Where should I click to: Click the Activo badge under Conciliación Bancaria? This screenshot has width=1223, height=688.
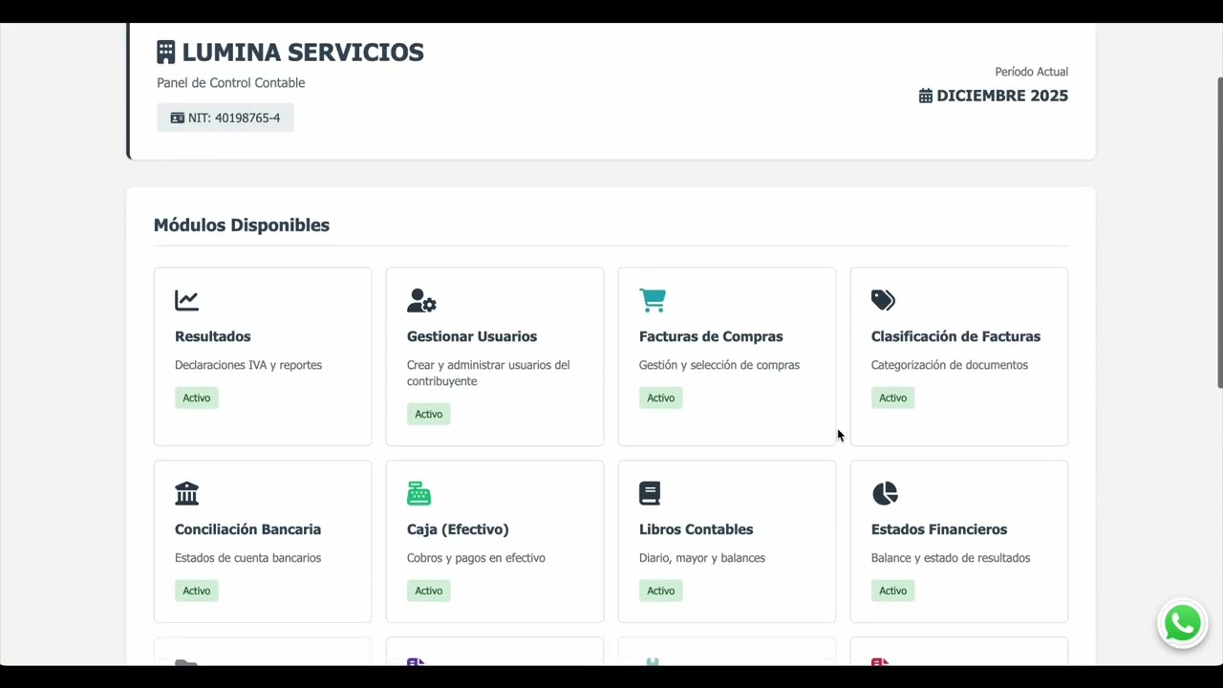197,591
